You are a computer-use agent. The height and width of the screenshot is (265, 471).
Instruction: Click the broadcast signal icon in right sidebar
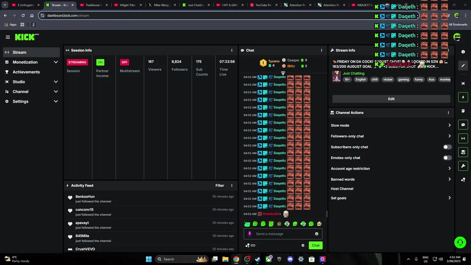pos(463,138)
